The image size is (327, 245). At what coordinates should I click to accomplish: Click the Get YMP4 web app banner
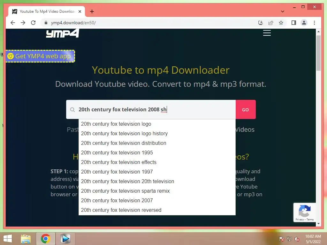click(x=40, y=56)
